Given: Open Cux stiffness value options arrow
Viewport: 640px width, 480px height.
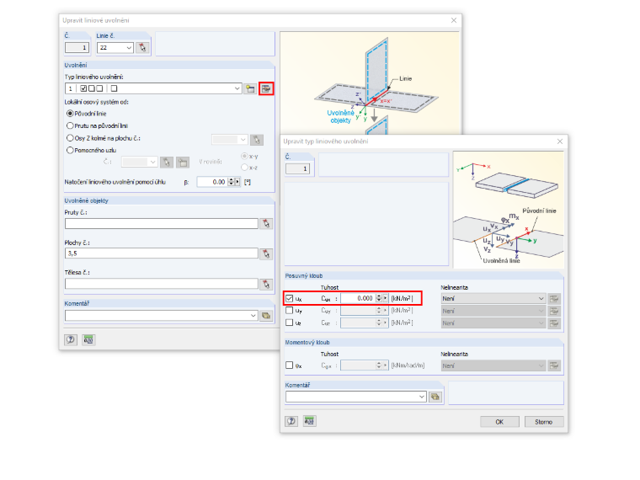Looking at the screenshot, I should [x=385, y=299].
